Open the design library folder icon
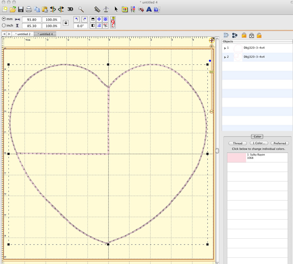The width and height of the screenshot is (293, 264). 125,10
